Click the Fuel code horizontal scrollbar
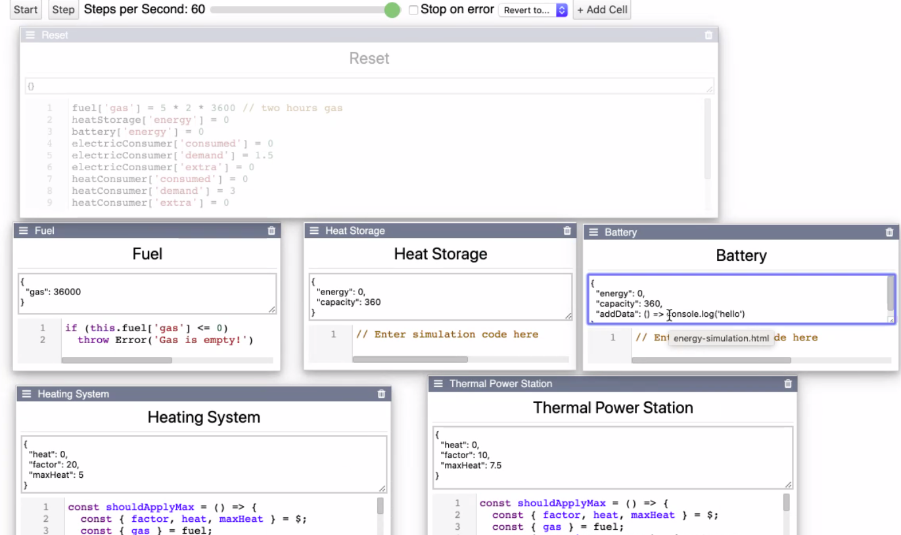This screenshot has height=535, width=901. pos(117,360)
